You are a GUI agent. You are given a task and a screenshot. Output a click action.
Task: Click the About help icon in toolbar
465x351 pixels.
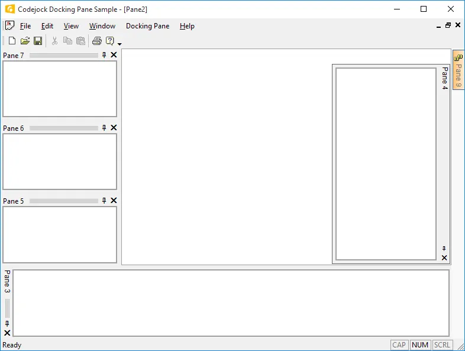pyautogui.click(x=110, y=41)
